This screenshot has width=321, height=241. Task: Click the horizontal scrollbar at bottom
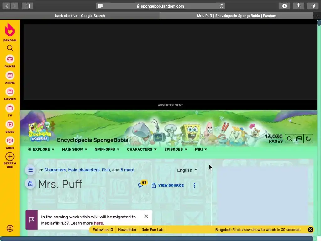pos(157,238)
